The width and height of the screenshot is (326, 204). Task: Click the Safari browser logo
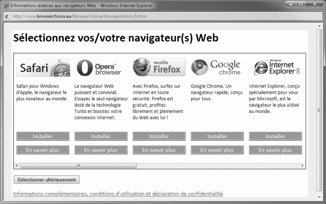coord(43,67)
